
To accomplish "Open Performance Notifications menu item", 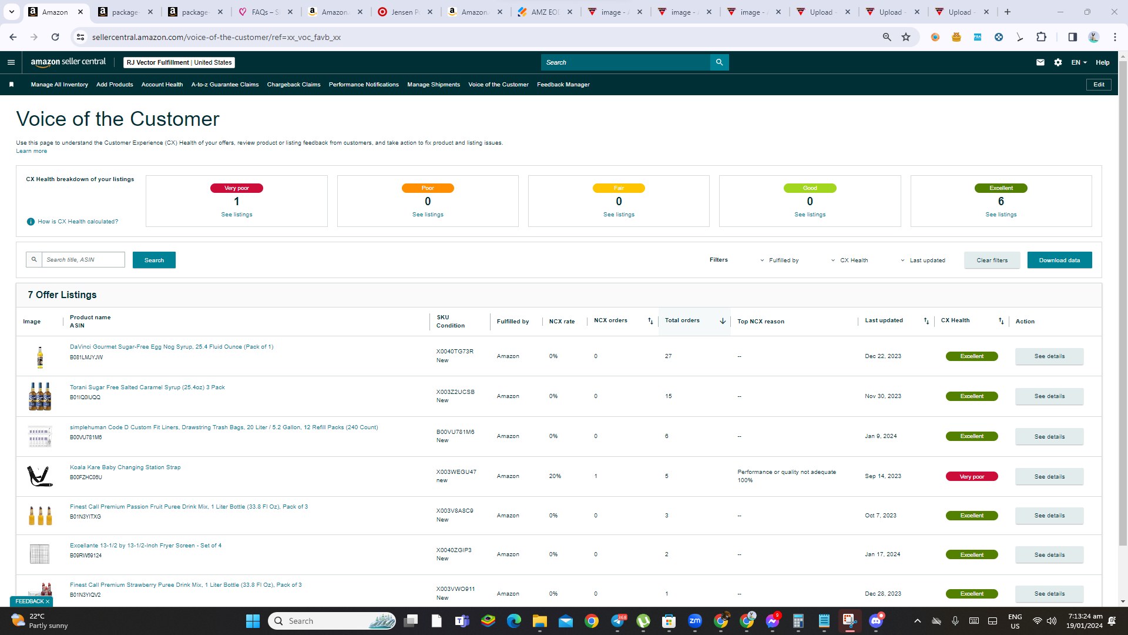I will coord(364,85).
